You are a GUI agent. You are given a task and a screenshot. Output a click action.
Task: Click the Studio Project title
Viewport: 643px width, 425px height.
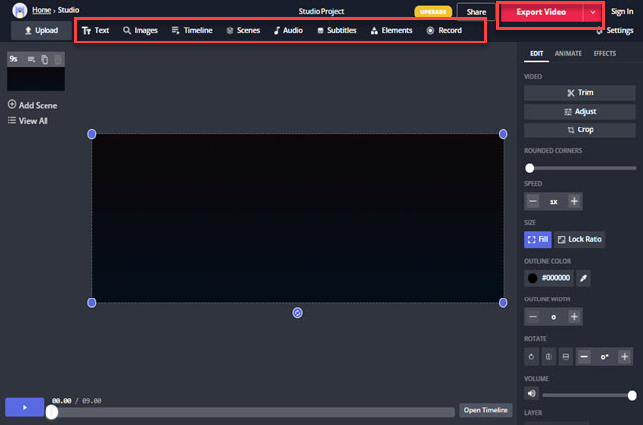(x=321, y=11)
